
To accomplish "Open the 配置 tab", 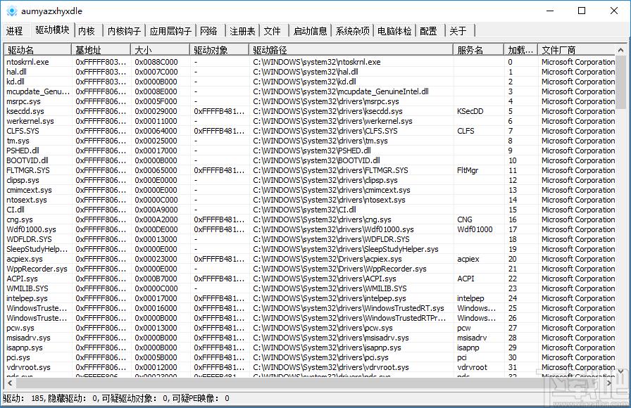I will point(428,31).
